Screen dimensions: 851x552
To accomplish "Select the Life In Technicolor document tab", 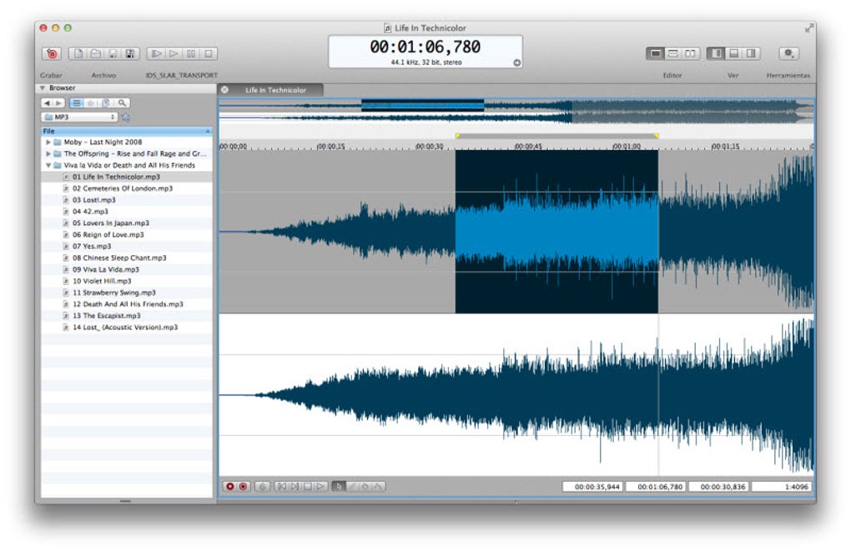I will (x=274, y=90).
